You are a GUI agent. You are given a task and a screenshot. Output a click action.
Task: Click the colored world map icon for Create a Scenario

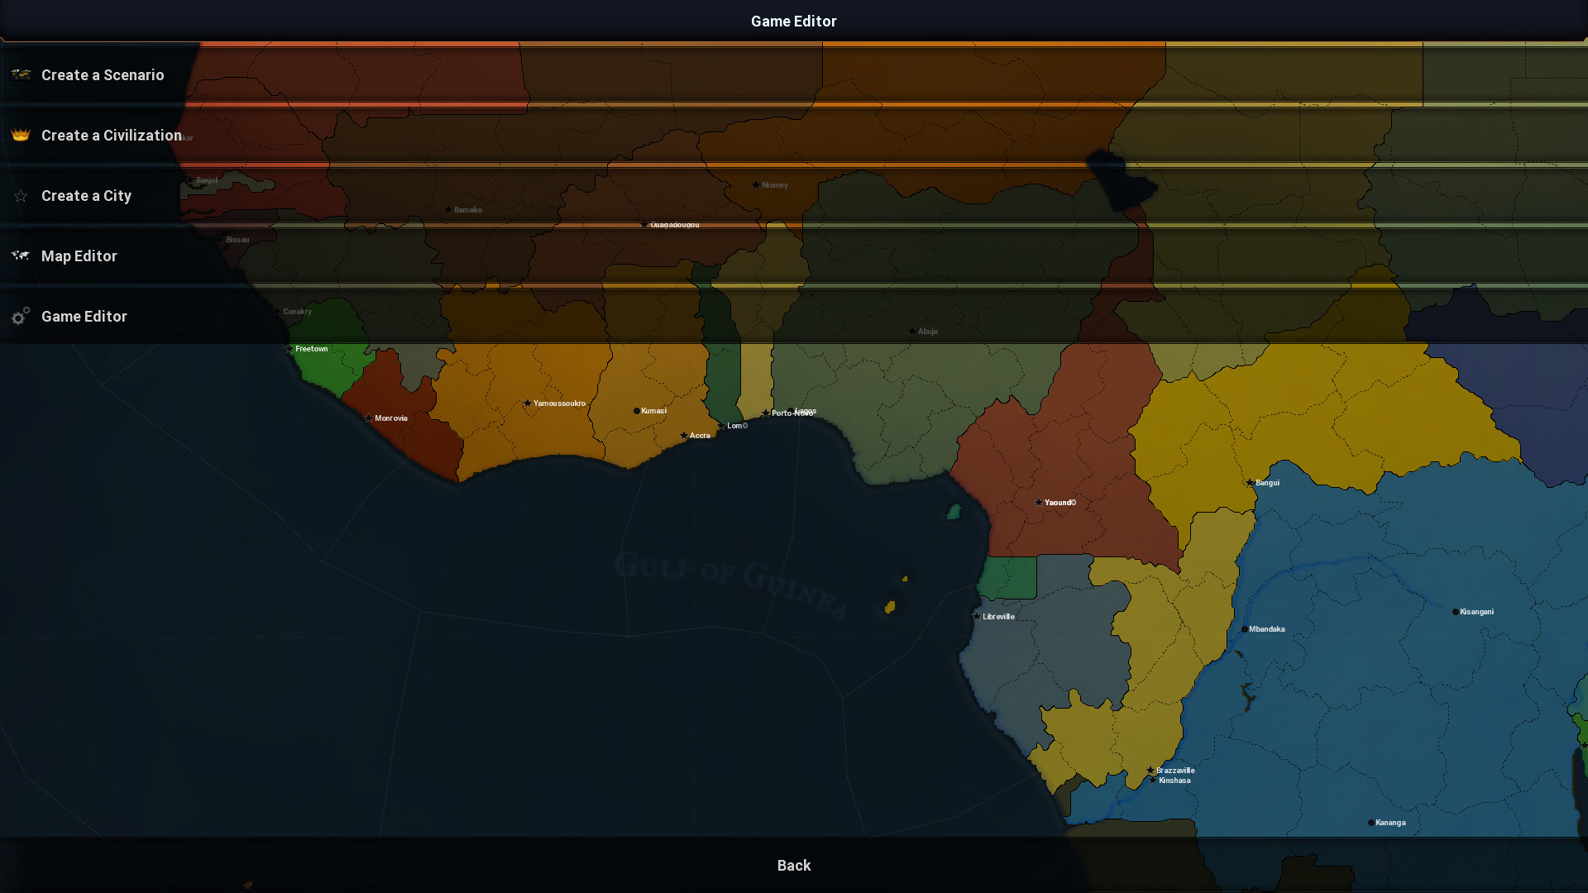pos(21,74)
